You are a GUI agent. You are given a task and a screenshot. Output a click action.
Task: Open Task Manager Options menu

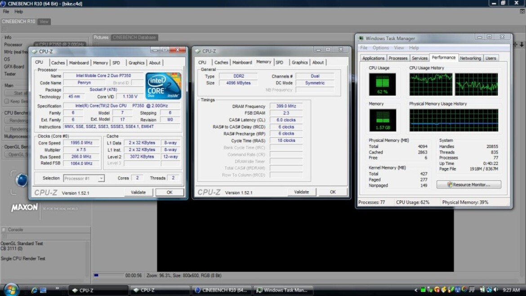tap(380, 48)
